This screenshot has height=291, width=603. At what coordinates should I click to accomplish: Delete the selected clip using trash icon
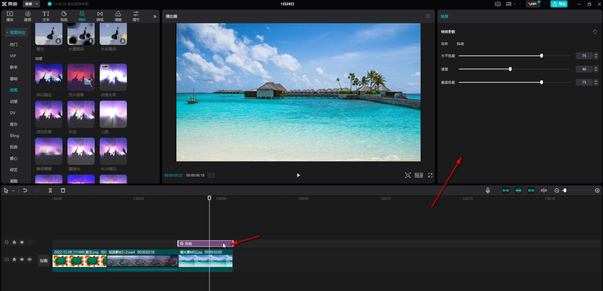coord(63,190)
